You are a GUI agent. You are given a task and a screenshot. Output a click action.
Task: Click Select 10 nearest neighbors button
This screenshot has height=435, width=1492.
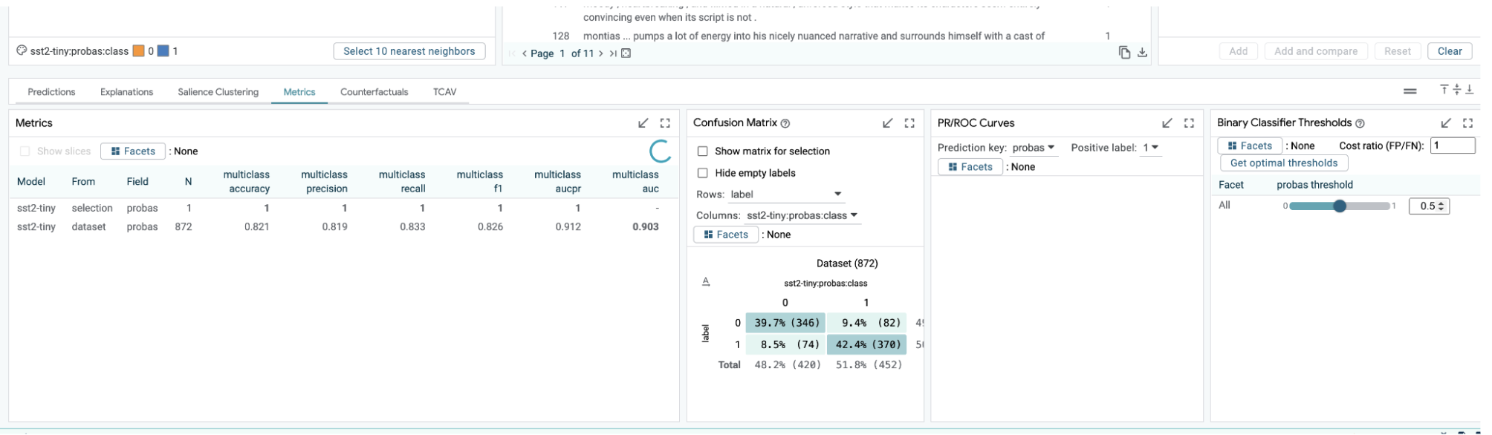click(409, 51)
